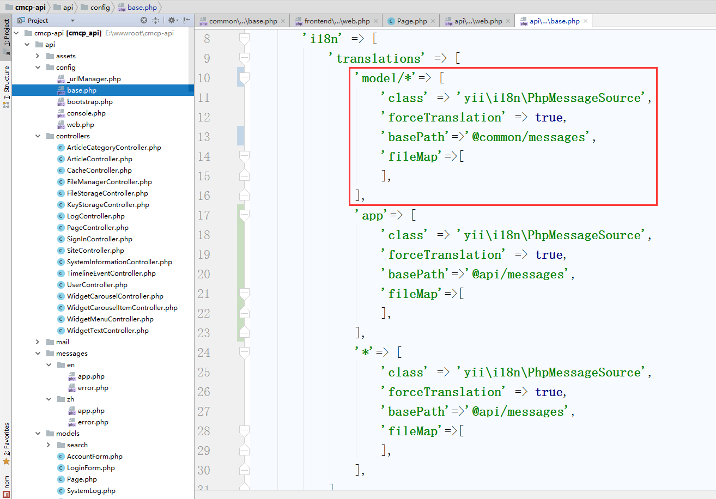Viewport: 716px width, 499px height.
Task: Switch to the common base.php tab
Action: tap(242, 21)
